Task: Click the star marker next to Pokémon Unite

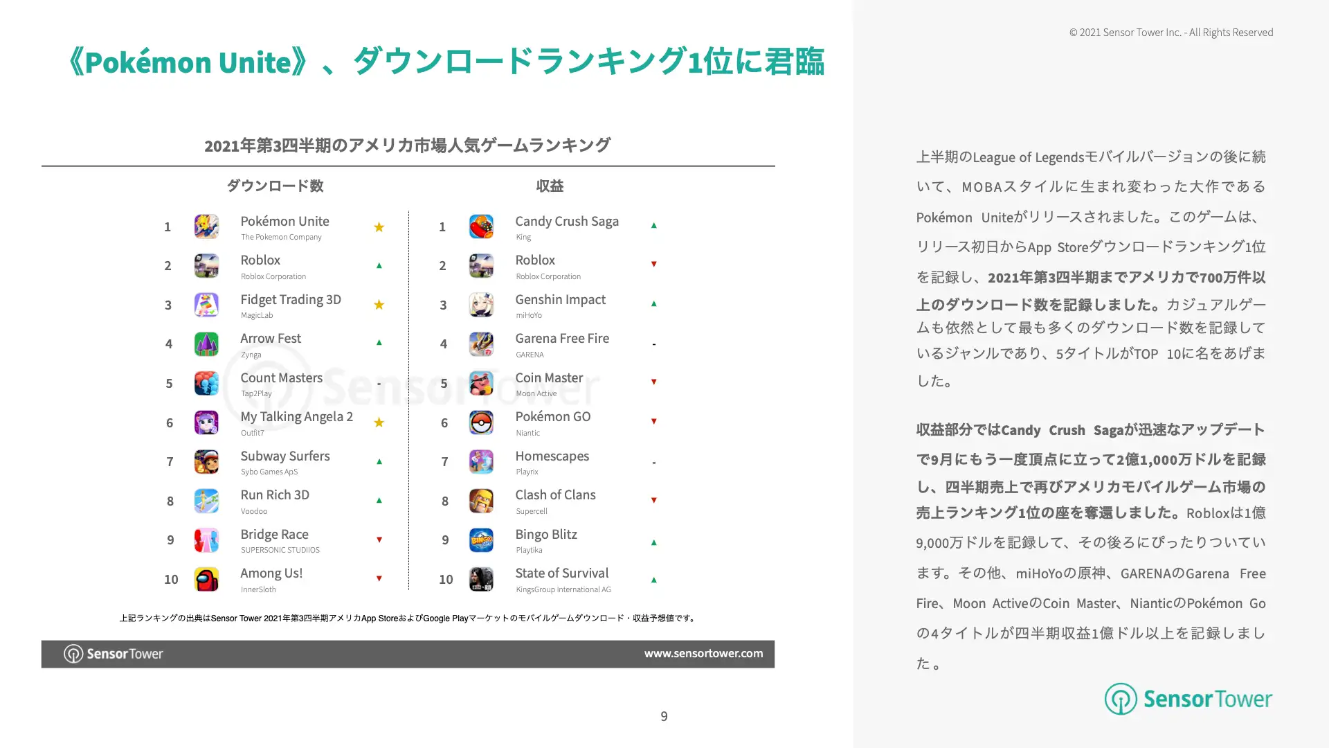Action: point(379,226)
